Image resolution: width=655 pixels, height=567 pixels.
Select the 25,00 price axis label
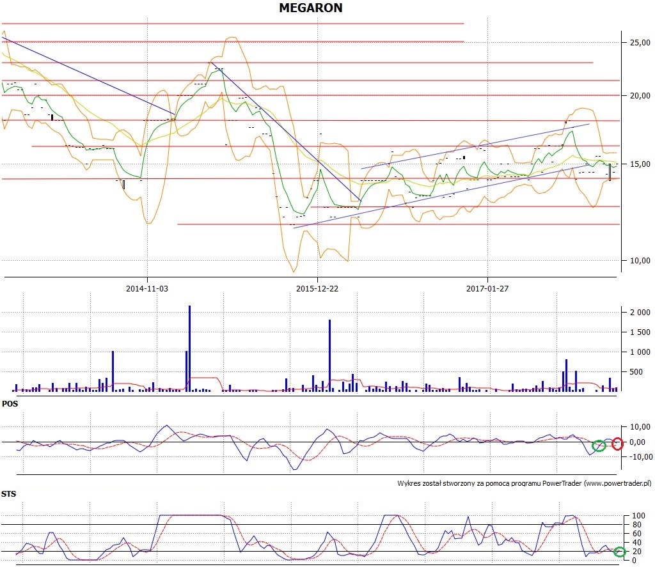point(640,43)
